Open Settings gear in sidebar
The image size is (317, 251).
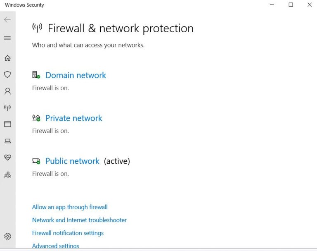(7, 237)
